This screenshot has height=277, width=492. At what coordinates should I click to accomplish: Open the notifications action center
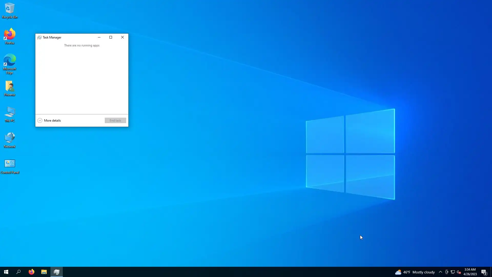point(484,272)
